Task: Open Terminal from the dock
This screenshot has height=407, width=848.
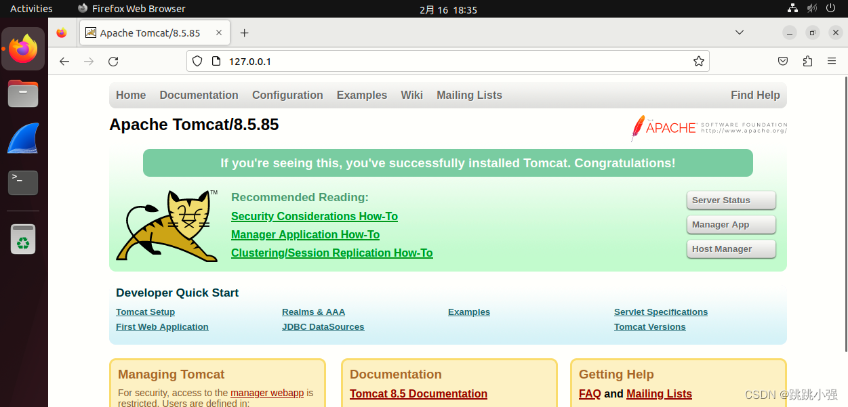Action: [23, 183]
